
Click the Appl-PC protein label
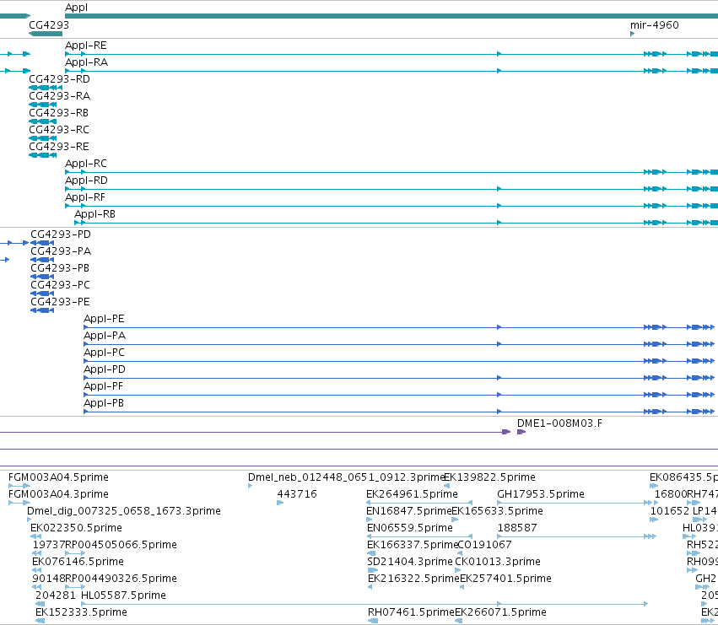[x=104, y=353]
